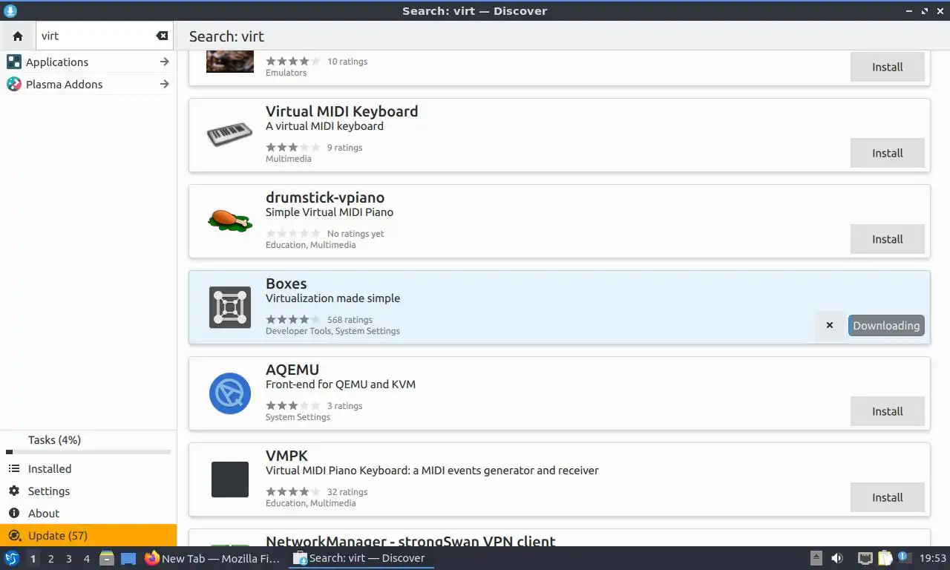Click the 'AQEMU' title
Screen dimensions: 950x570
pyautogui.click(x=292, y=370)
